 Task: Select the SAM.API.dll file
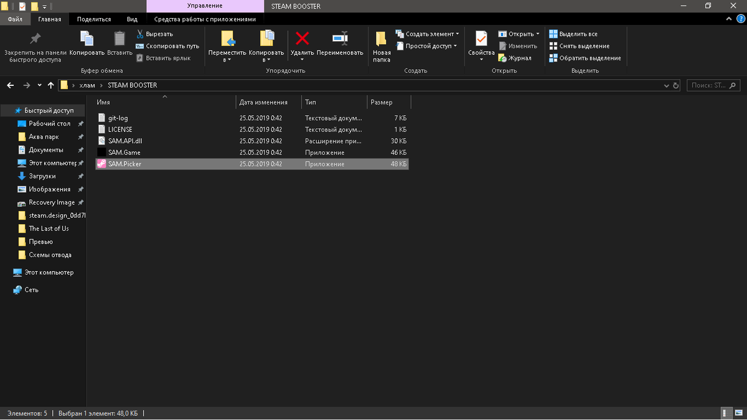(x=252, y=141)
